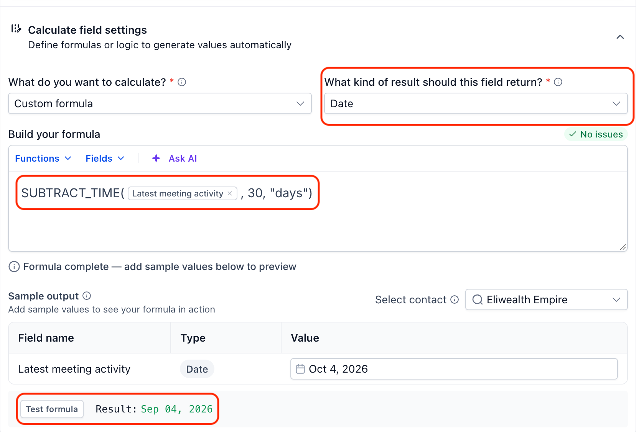Click inside the formula editor area
This screenshot has width=639, height=432.
[318, 211]
